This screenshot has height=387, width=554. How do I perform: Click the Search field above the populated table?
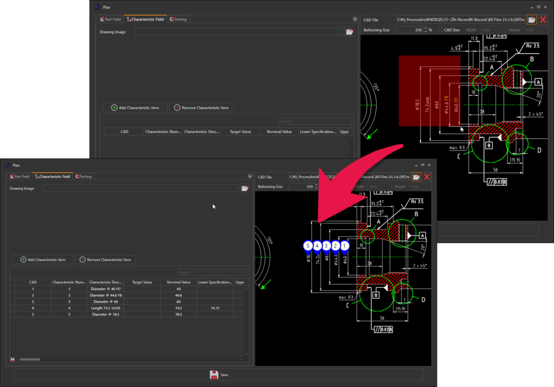212,272
